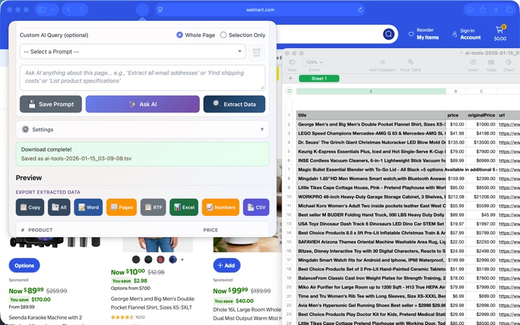The width and height of the screenshot is (520, 325).
Task: Select the black color swatch on flannel shirt
Action: (x=136, y=259)
